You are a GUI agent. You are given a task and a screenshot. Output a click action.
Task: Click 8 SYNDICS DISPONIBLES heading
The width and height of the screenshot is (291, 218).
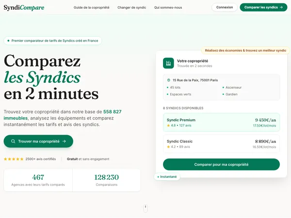tap(183, 108)
